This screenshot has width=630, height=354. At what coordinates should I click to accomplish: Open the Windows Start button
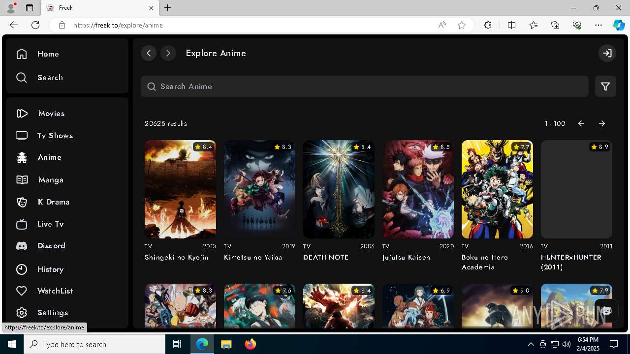[x=12, y=344]
